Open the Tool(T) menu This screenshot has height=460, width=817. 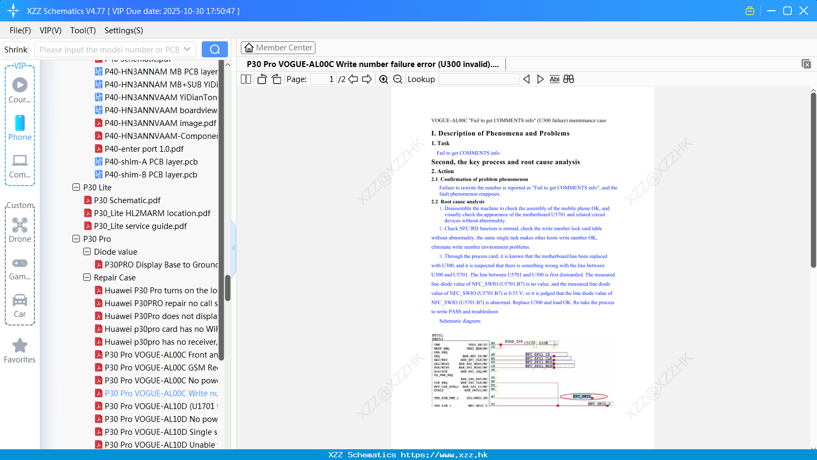point(83,31)
